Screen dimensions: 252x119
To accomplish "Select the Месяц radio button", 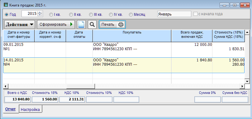I will coord(131,15).
